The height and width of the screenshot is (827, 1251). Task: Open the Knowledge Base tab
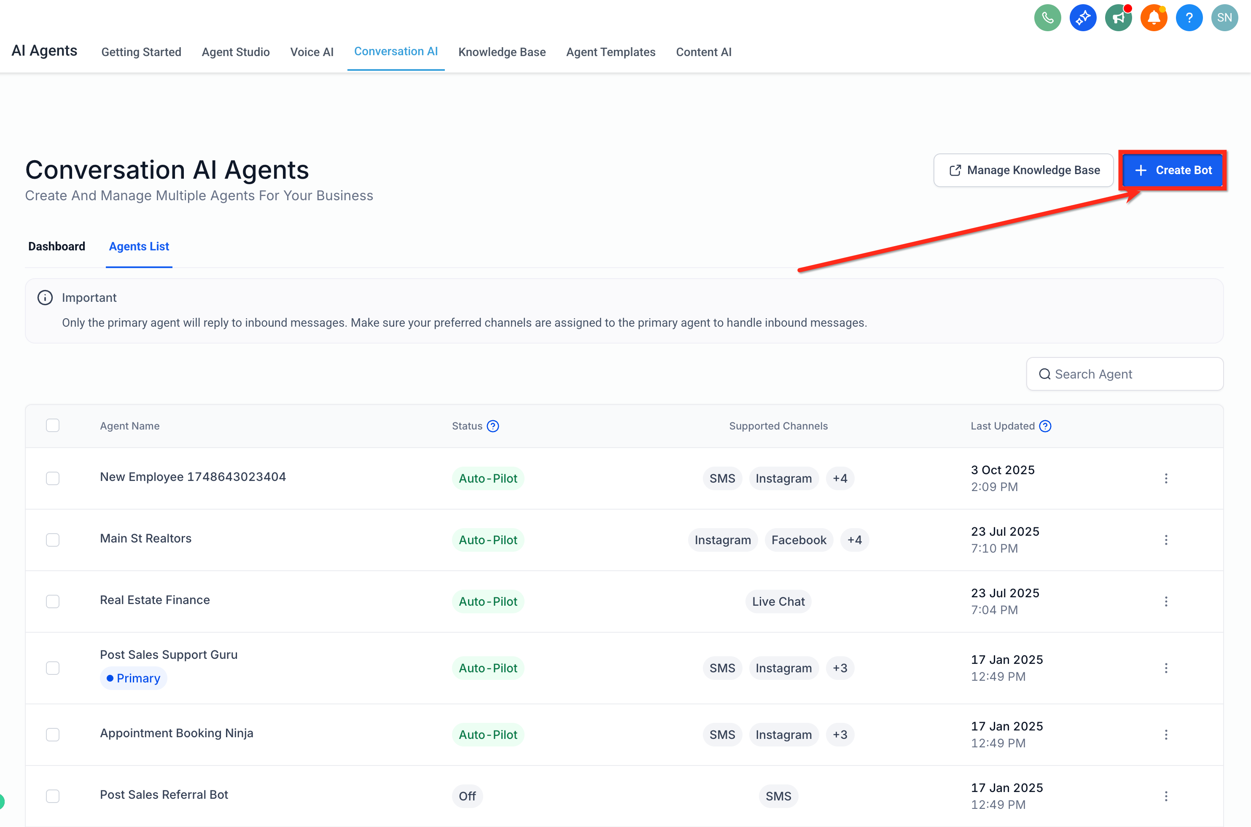[502, 52]
